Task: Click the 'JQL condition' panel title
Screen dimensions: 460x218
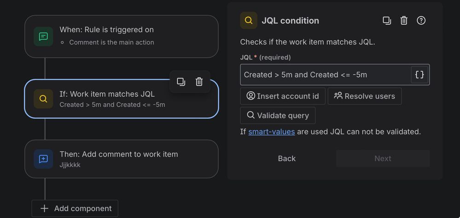Action: [290, 21]
